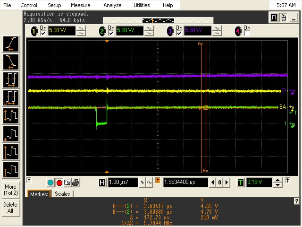The width and height of the screenshot is (302, 227).
Task: Open the Setup menu
Action: 54,5
